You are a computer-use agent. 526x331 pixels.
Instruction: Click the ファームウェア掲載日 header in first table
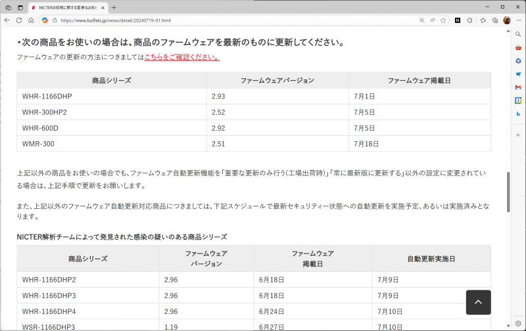click(x=419, y=80)
